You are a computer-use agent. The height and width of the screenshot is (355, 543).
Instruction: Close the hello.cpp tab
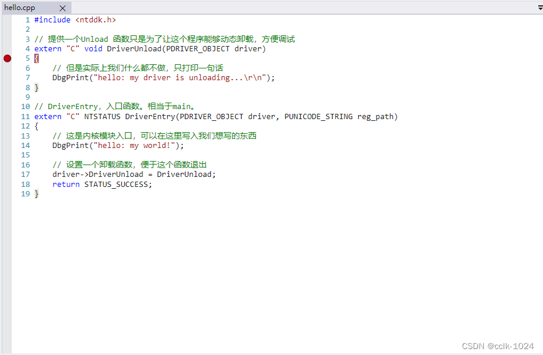[x=62, y=8]
